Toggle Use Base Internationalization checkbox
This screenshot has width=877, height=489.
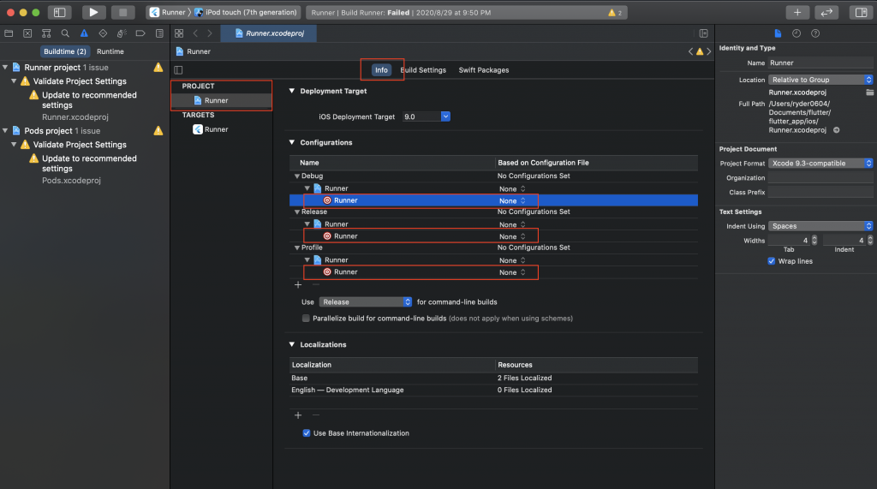307,433
